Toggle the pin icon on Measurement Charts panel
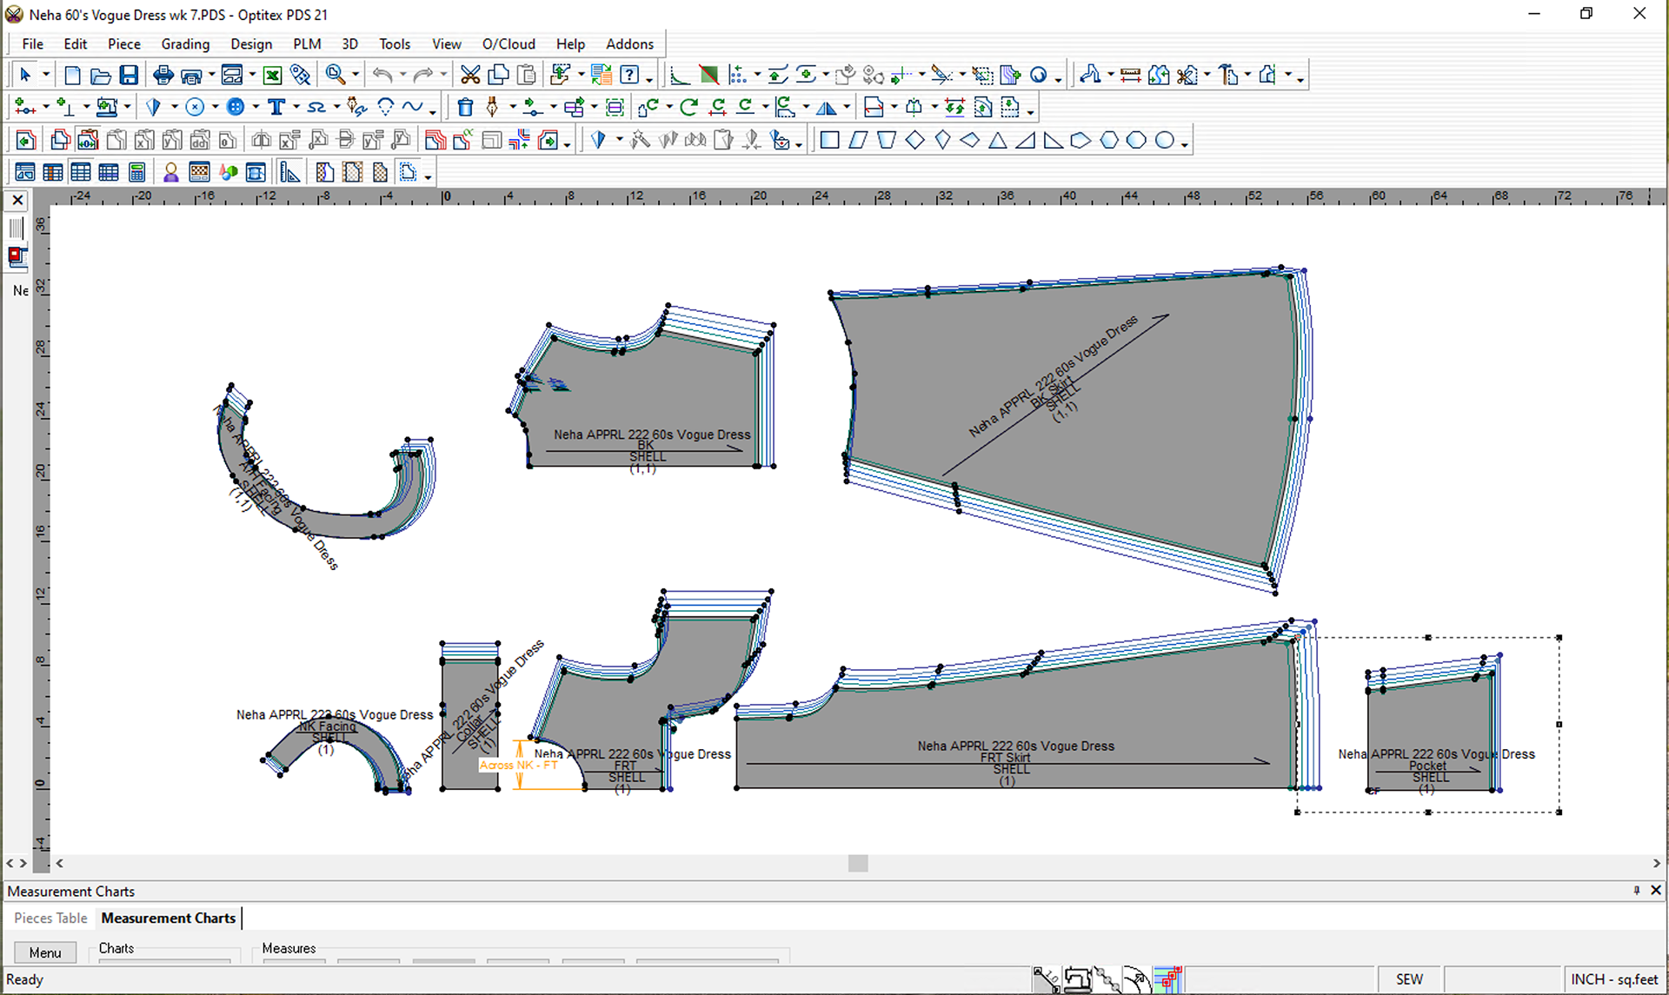This screenshot has width=1669, height=995. (1636, 891)
